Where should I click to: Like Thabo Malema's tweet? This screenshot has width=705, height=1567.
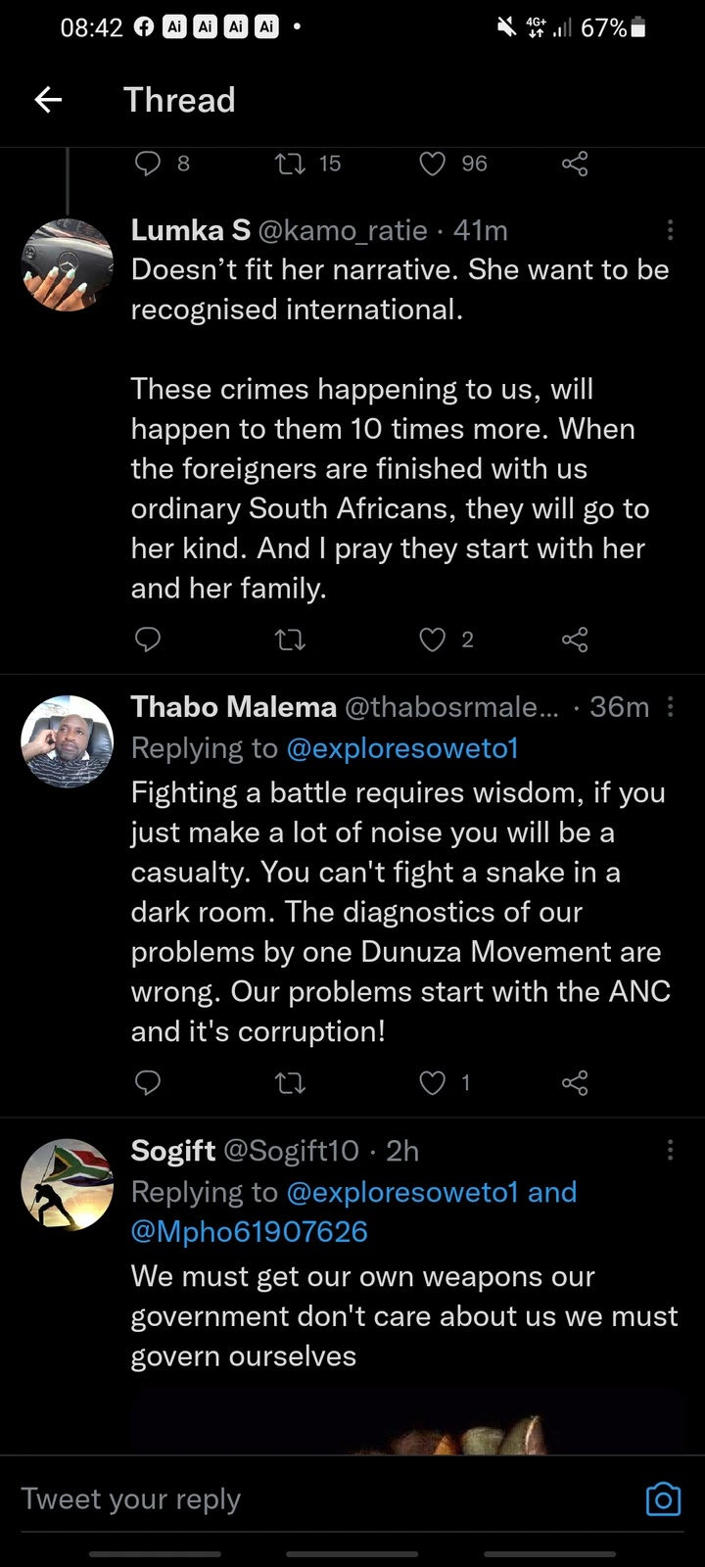(433, 1082)
